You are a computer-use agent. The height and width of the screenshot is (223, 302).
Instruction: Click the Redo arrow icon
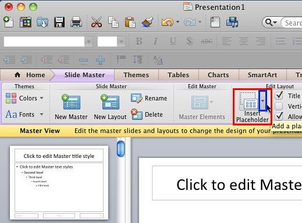[190, 22]
